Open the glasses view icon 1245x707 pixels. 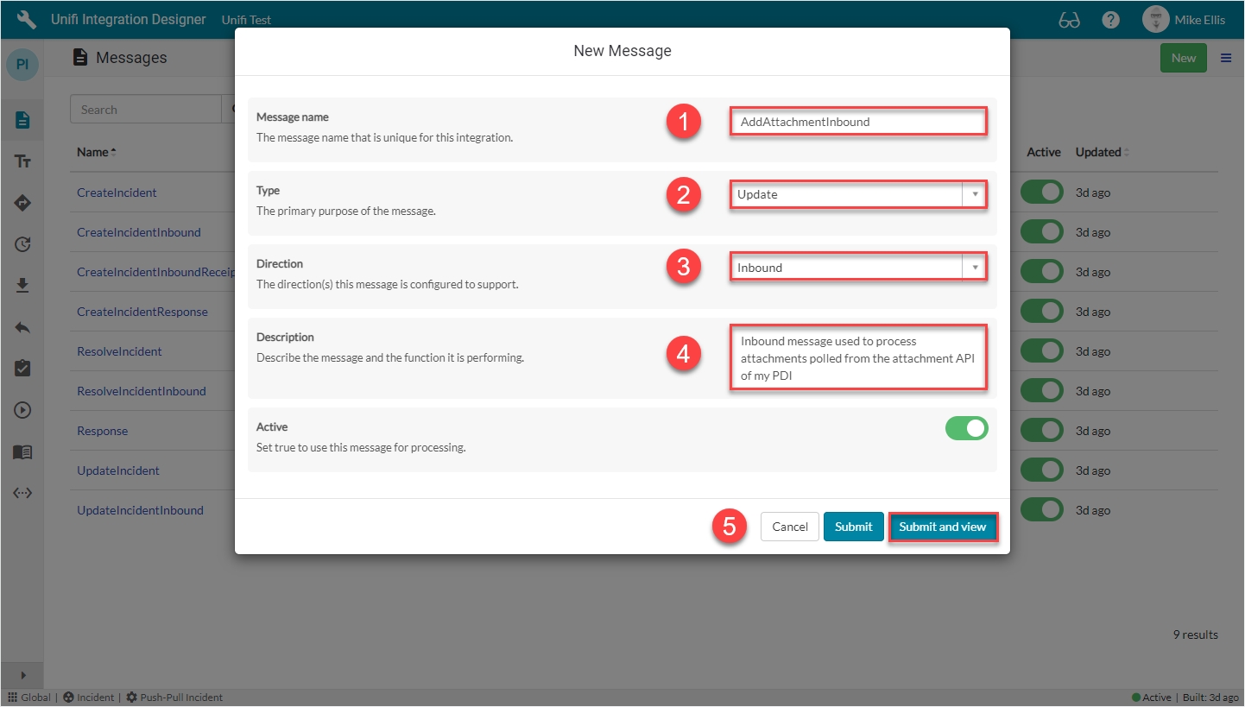1069,20
